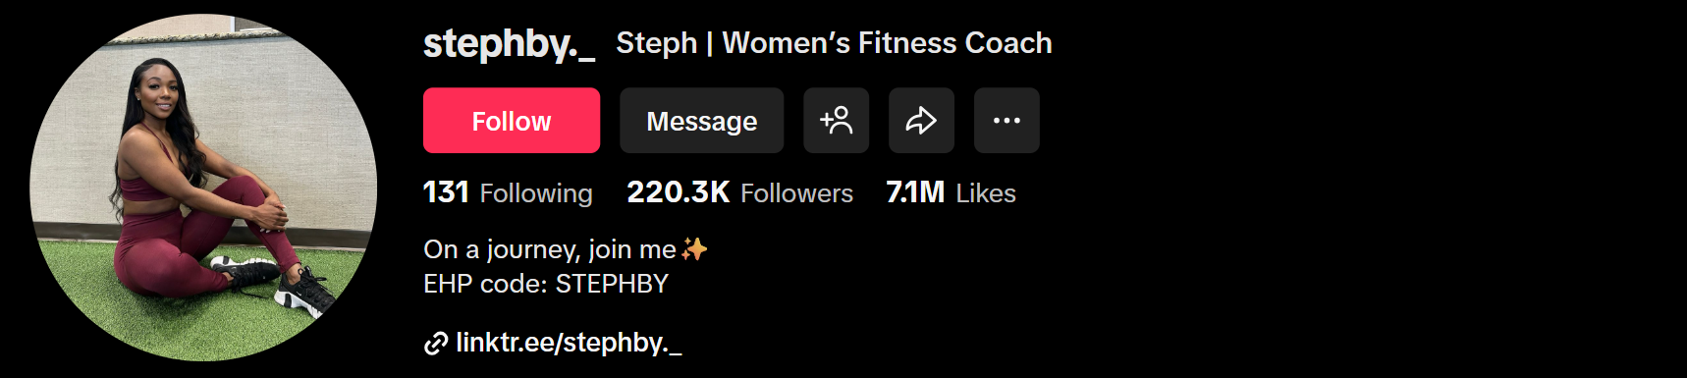Open the share profile arrow icon
Screen dimensions: 1687x378
pos(921,121)
